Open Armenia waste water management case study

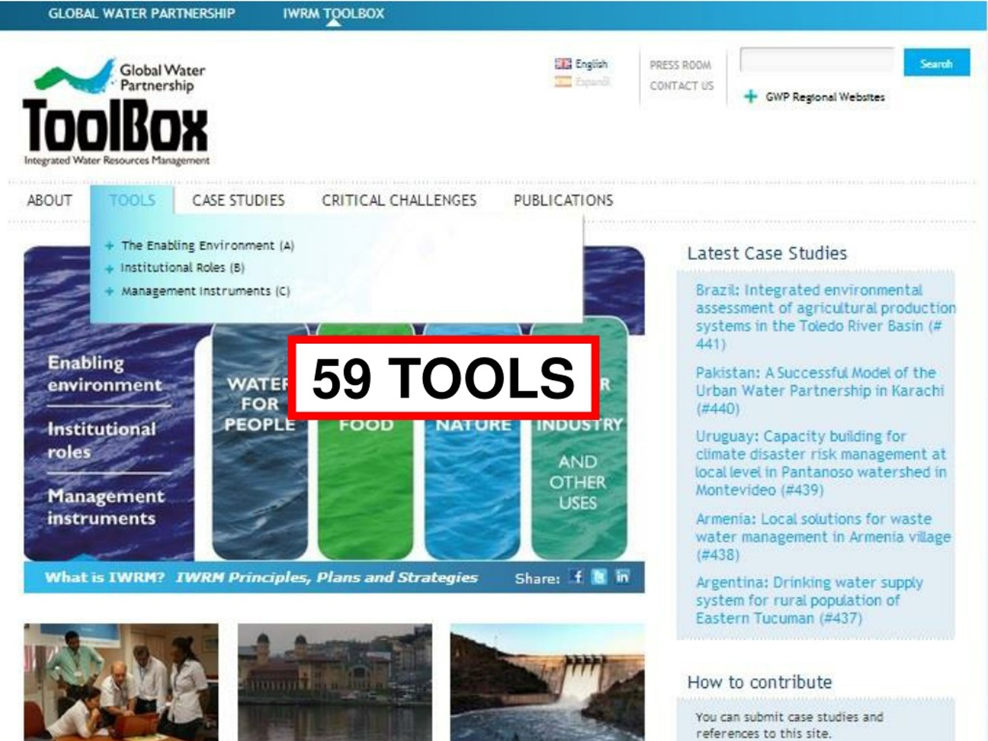click(823, 536)
